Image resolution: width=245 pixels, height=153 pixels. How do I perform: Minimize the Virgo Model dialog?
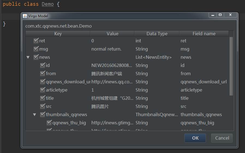click(x=213, y=15)
